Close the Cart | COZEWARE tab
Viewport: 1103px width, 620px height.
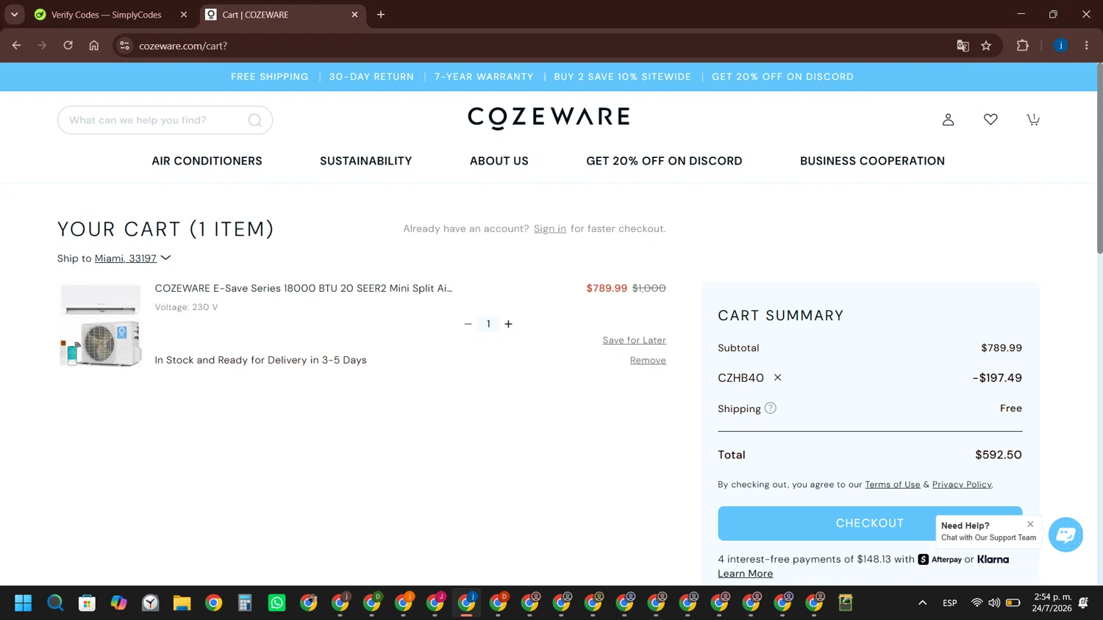[354, 15]
